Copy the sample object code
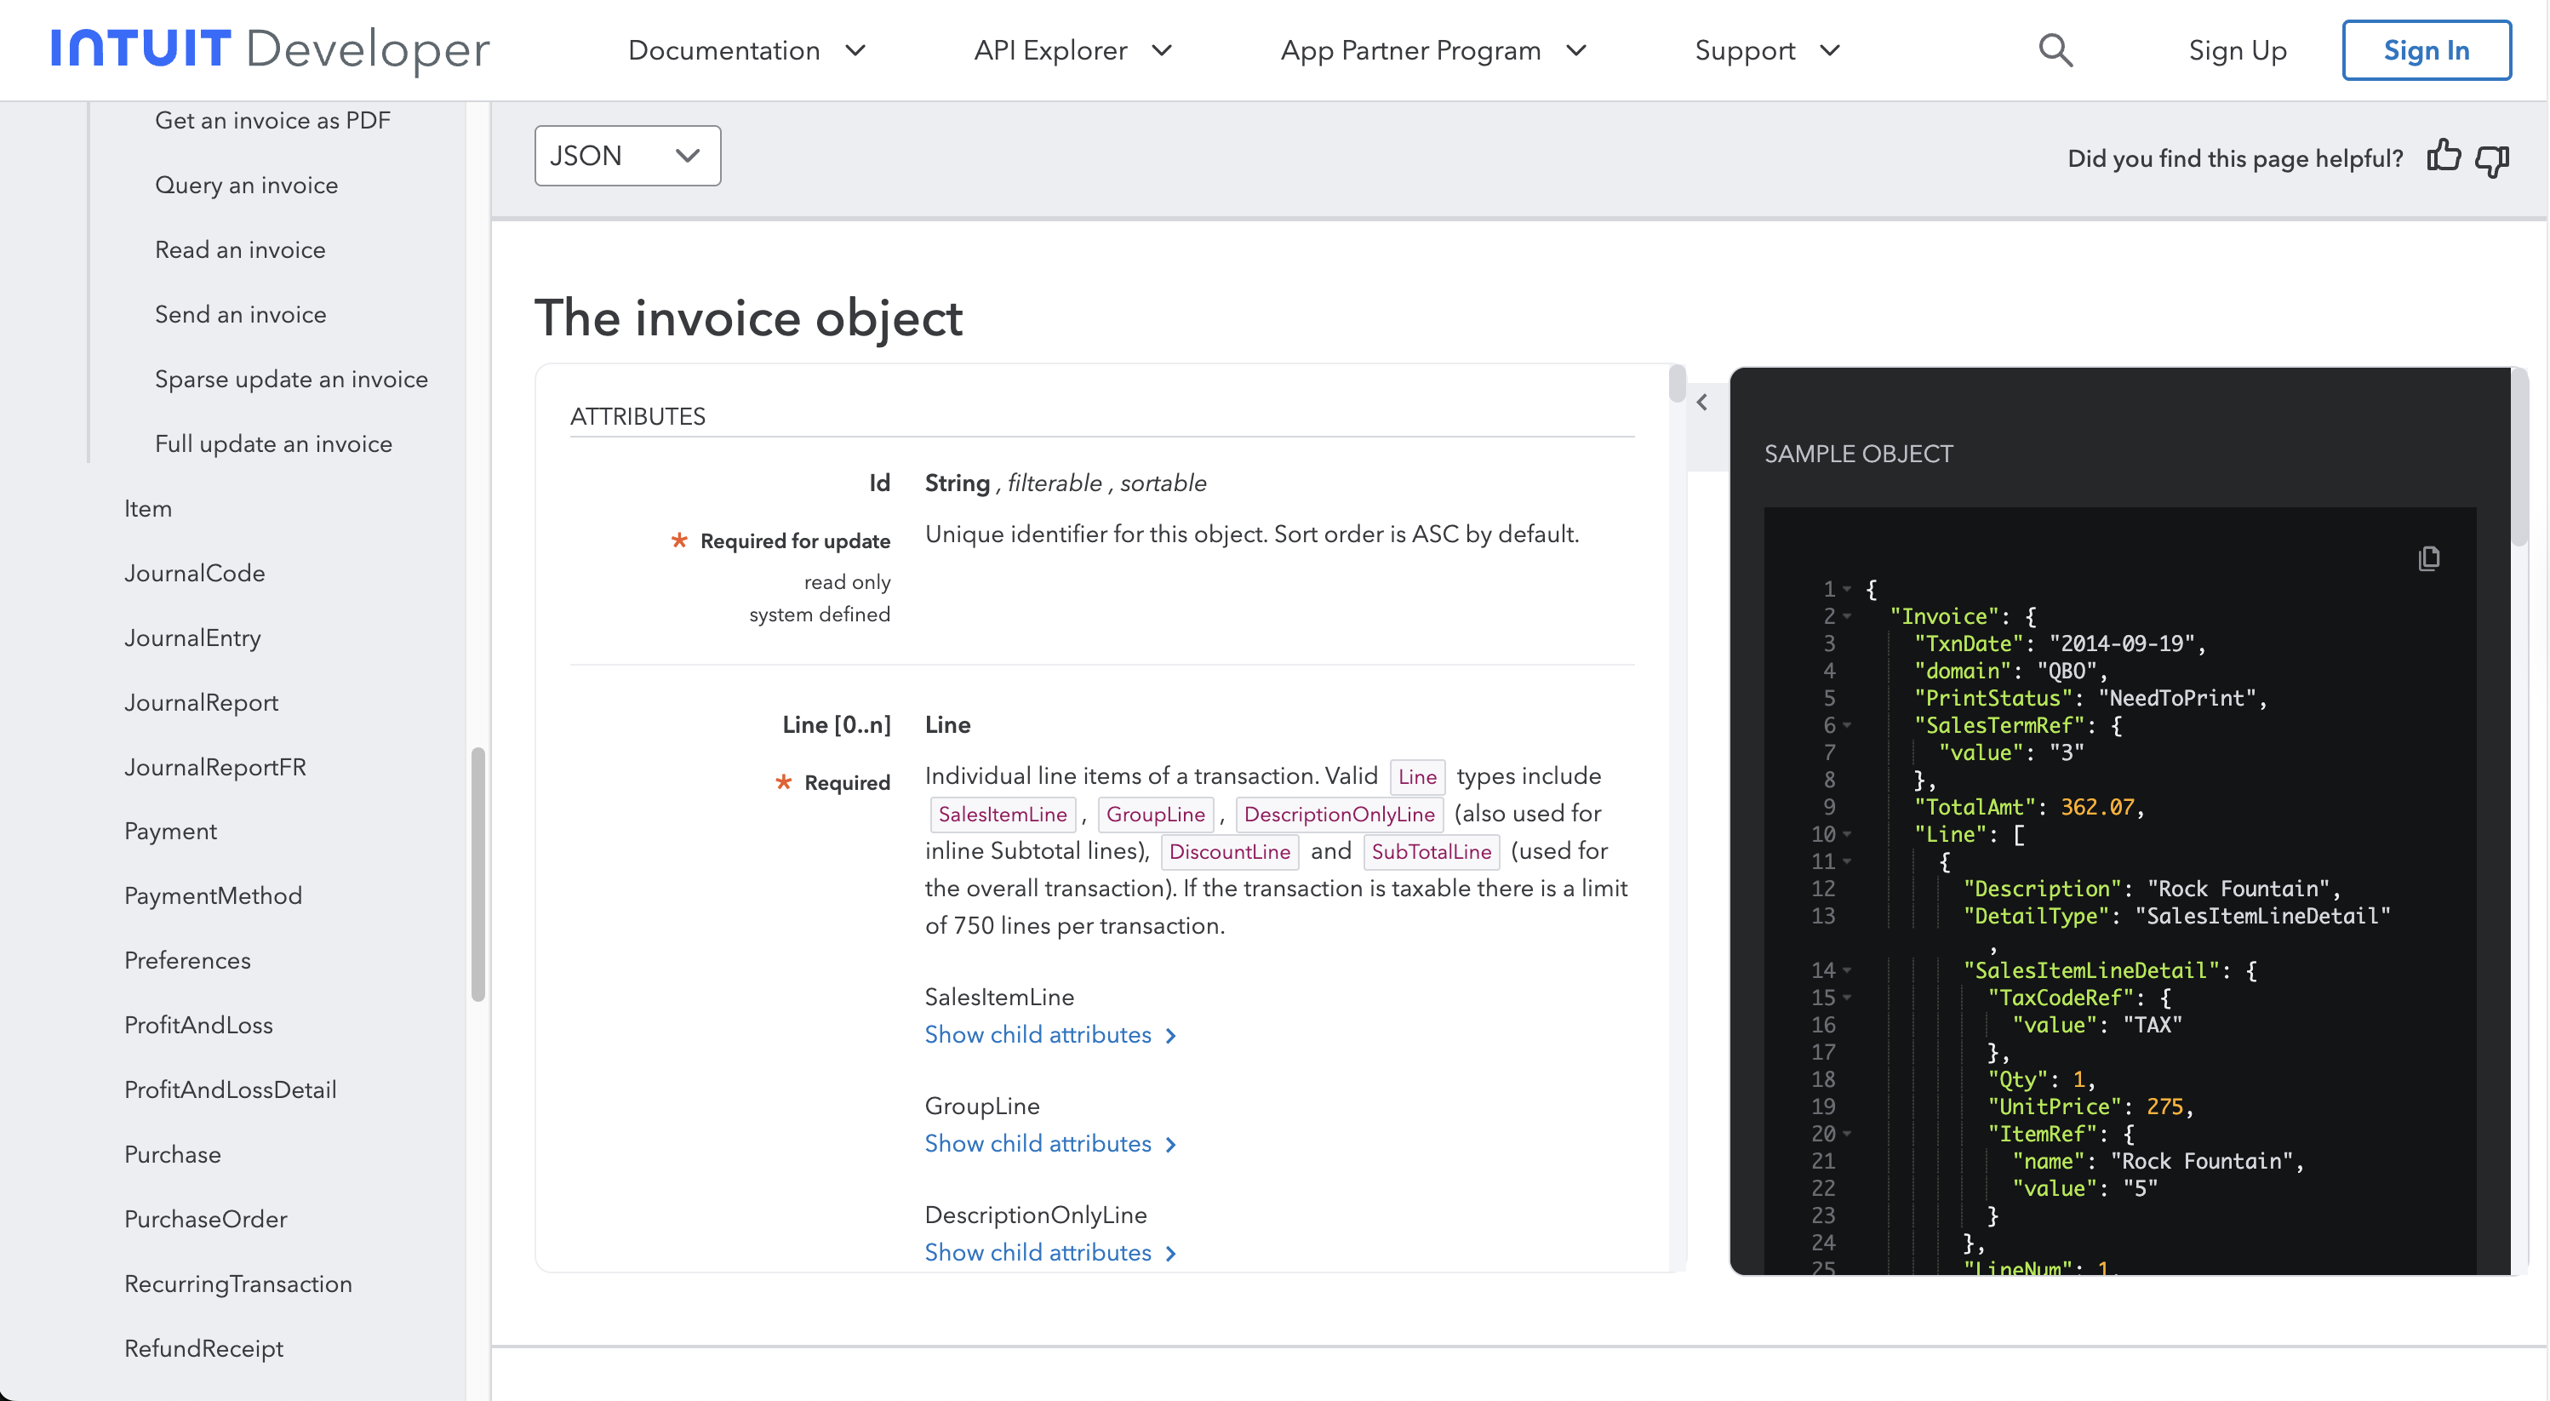The image size is (2550, 1401). pos(2428,559)
